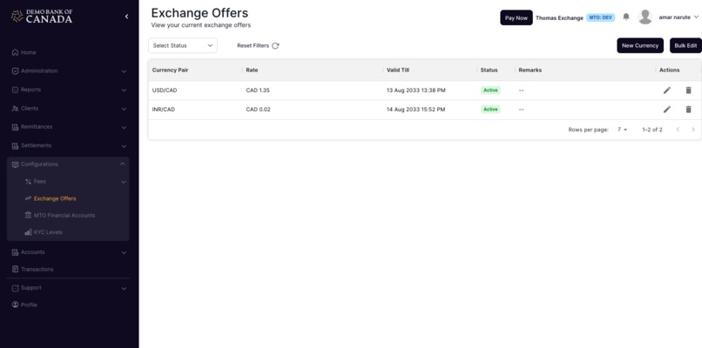The image size is (702, 348).
Task: Click the Reset Filters refresh icon
Action: coord(275,45)
